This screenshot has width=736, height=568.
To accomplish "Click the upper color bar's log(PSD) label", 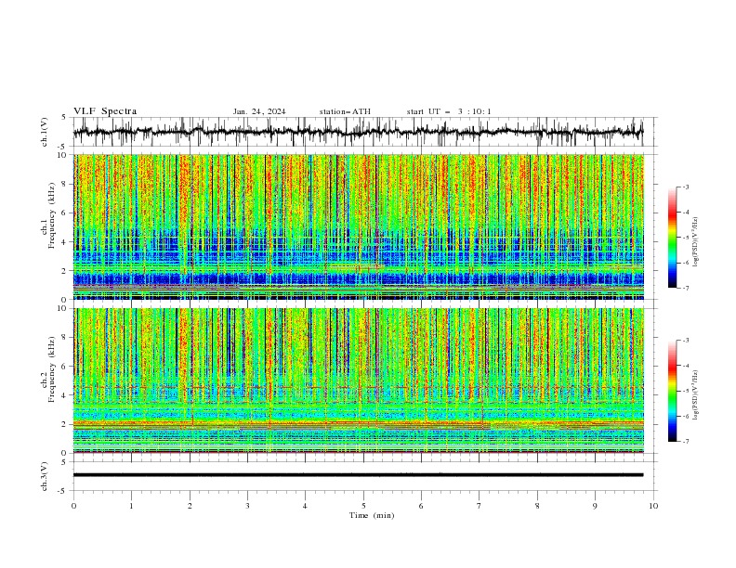I will (x=696, y=242).
